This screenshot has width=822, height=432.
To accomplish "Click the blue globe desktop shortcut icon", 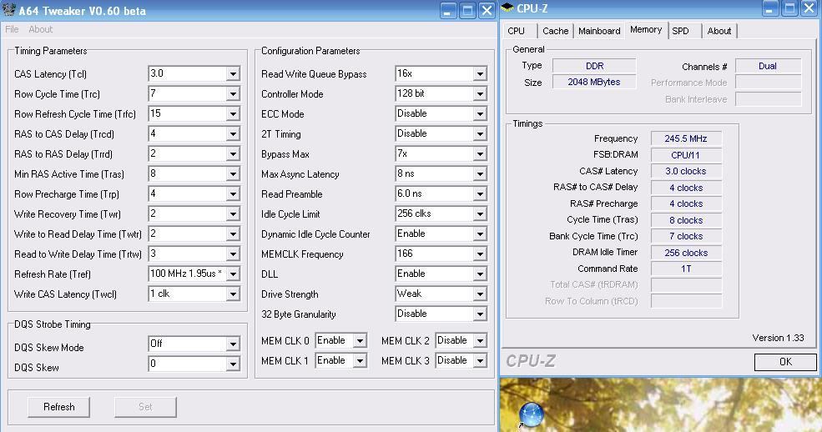I will (531, 415).
